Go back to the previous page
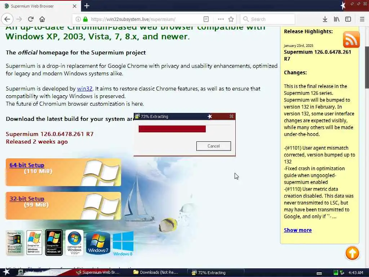This screenshot has height=277, width=369. pyautogui.click(x=7, y=19)
